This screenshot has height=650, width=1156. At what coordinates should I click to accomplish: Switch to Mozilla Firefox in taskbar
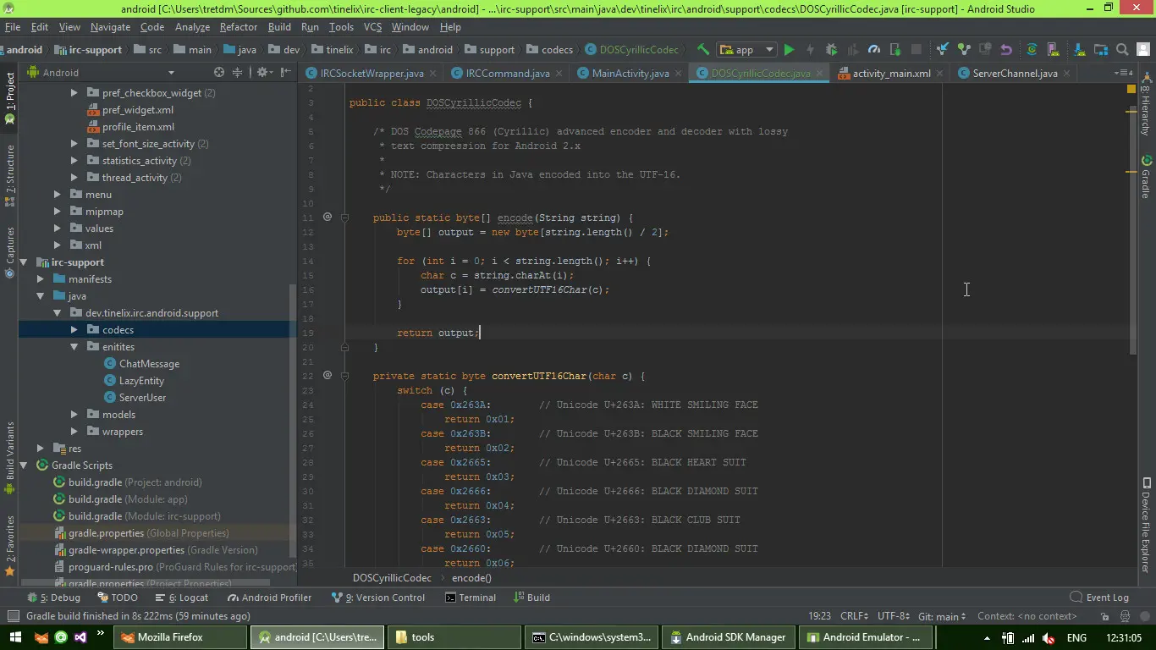coord(181,637)
